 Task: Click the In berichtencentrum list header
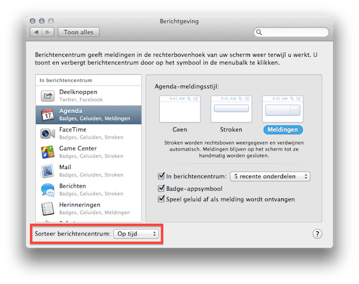(x=89, y=80)
